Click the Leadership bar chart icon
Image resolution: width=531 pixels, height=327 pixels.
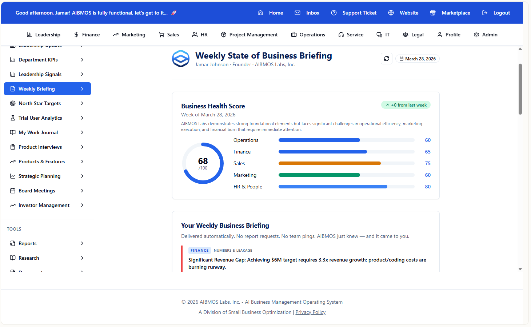29,35
